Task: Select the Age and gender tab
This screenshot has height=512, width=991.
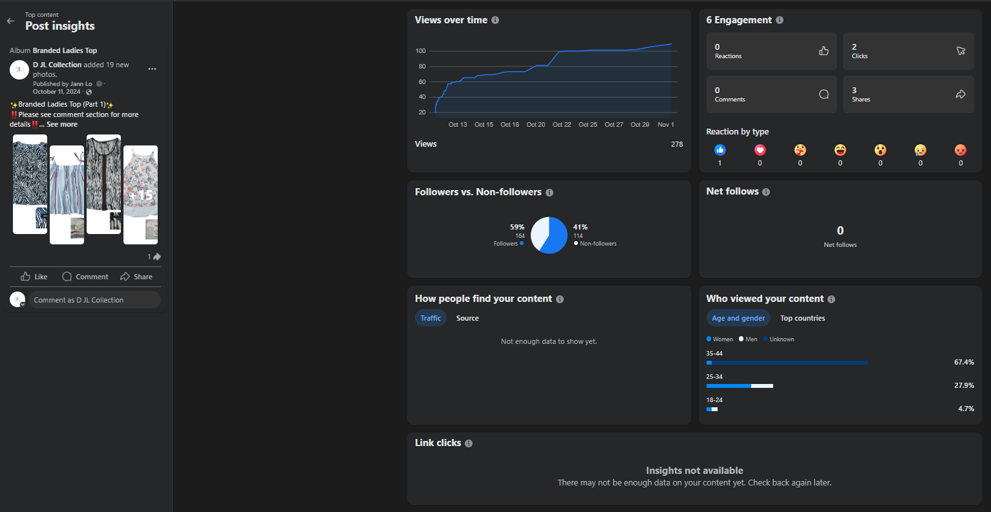Action: pos(738,318)
